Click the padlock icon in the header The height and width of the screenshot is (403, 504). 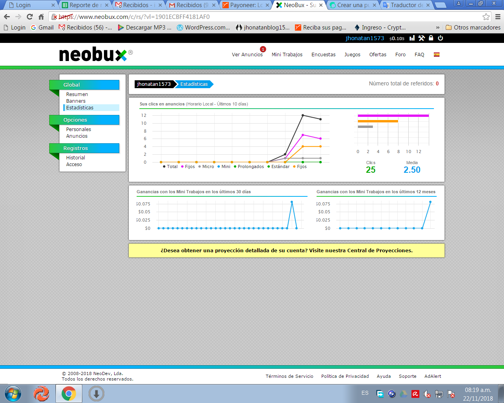(x=431, y=38)
